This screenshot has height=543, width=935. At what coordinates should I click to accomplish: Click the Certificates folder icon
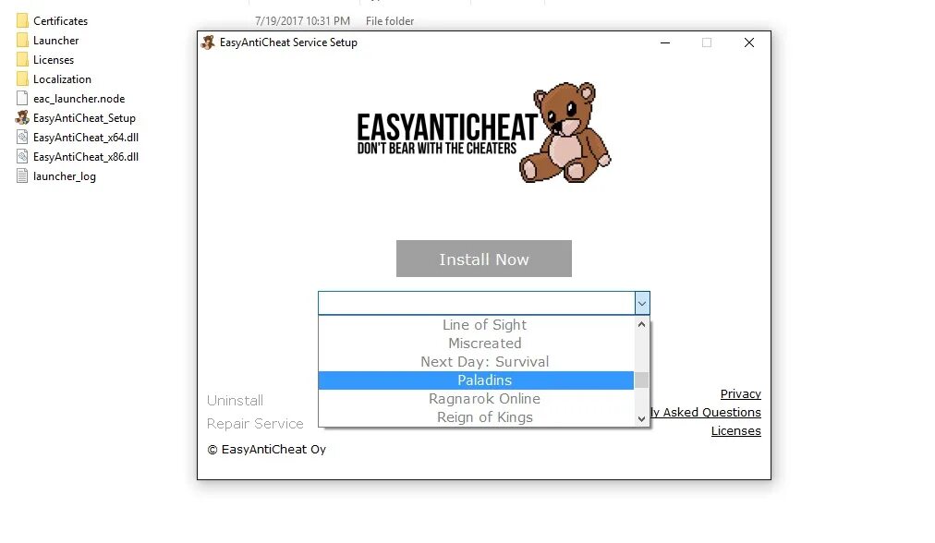[22, 21]
